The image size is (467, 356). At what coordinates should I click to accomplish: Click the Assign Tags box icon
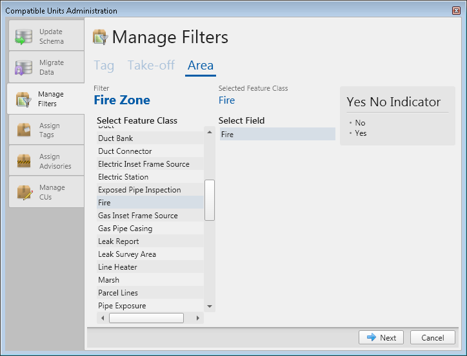click(24, 130)
